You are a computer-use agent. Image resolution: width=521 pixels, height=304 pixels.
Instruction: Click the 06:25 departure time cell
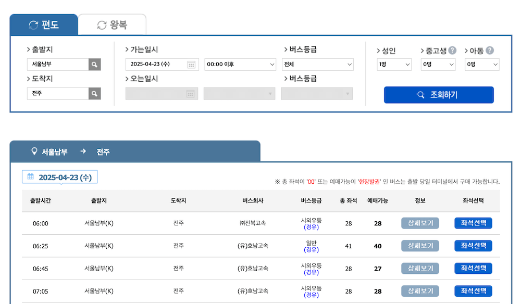(41, 246)
